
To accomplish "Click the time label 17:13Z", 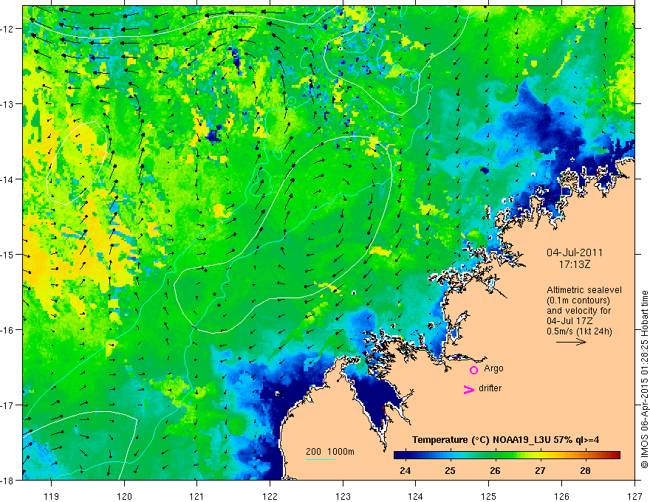I will [x=575, y=264].
